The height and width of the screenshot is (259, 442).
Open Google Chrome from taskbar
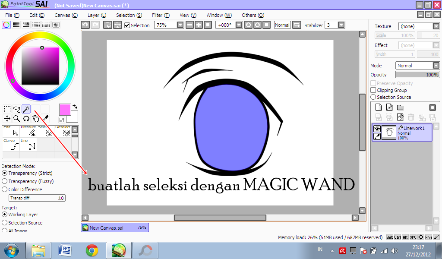pyautogui.click(x=92, y=250)
